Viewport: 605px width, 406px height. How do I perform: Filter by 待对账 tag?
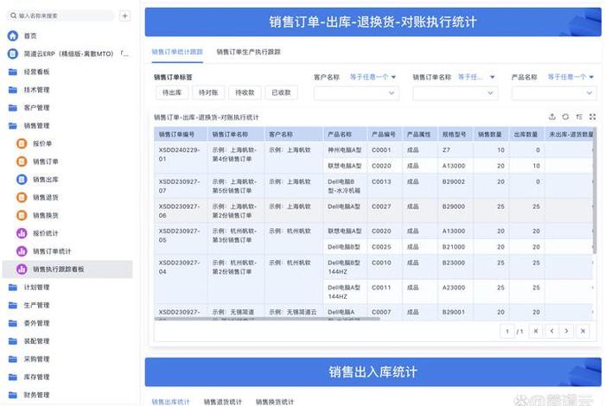coord(208,92)
